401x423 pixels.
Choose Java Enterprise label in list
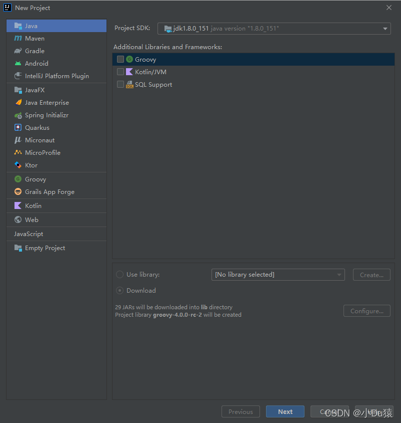(47, 103)
